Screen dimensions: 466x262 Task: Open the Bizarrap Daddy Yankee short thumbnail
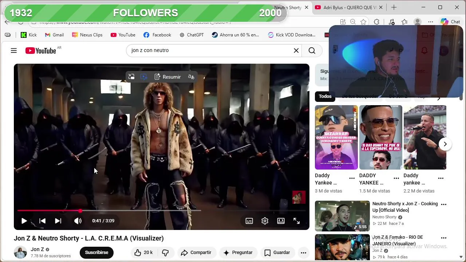pyautogui.click(x=336, y=138)
